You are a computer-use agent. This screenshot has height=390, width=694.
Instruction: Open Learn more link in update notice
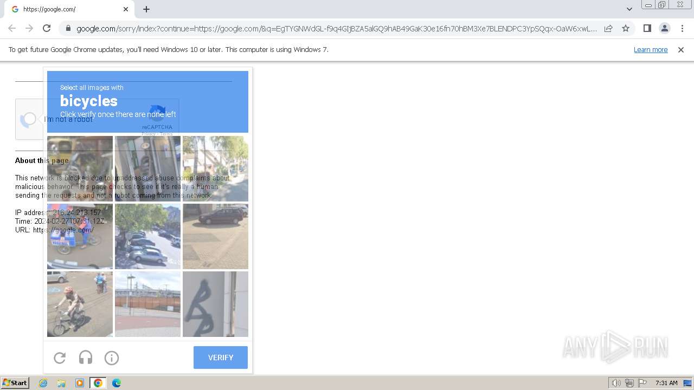pos(651,50)
